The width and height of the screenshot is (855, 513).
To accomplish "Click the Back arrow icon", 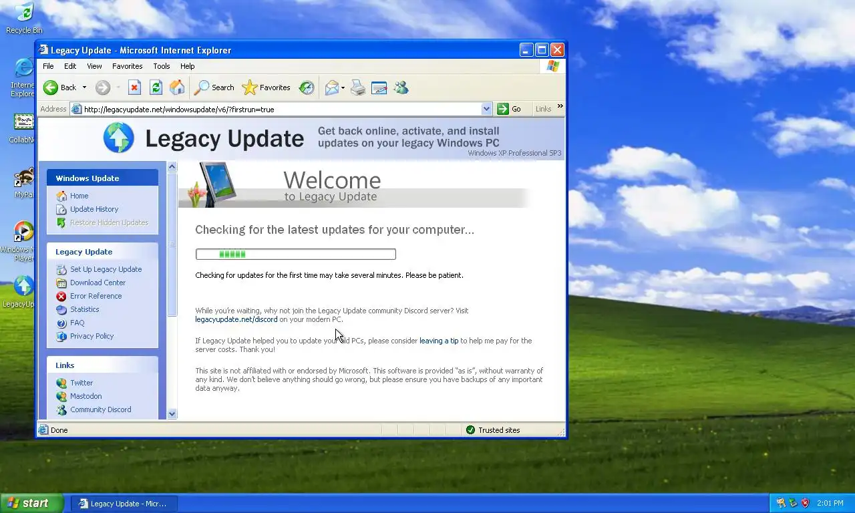I will click(51, 88).
